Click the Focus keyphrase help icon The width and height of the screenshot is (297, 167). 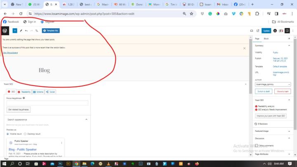[x=24, y=98]
